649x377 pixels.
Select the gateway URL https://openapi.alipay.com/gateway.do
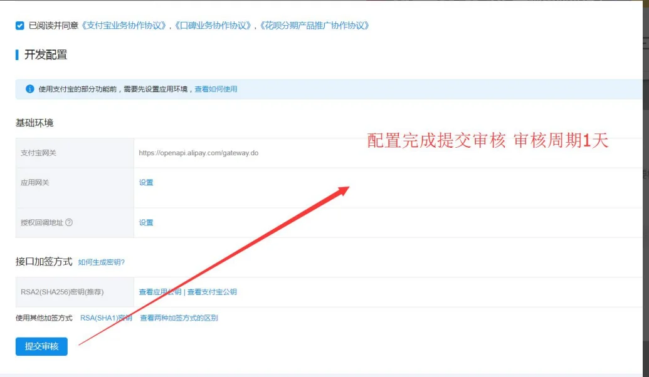click(199, 153)
